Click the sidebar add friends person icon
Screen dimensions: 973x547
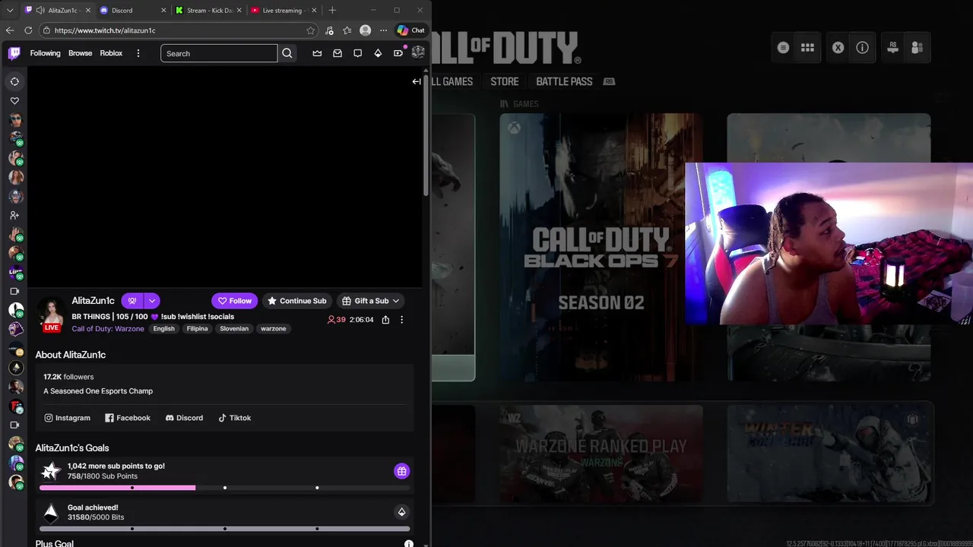coord(14,216)
